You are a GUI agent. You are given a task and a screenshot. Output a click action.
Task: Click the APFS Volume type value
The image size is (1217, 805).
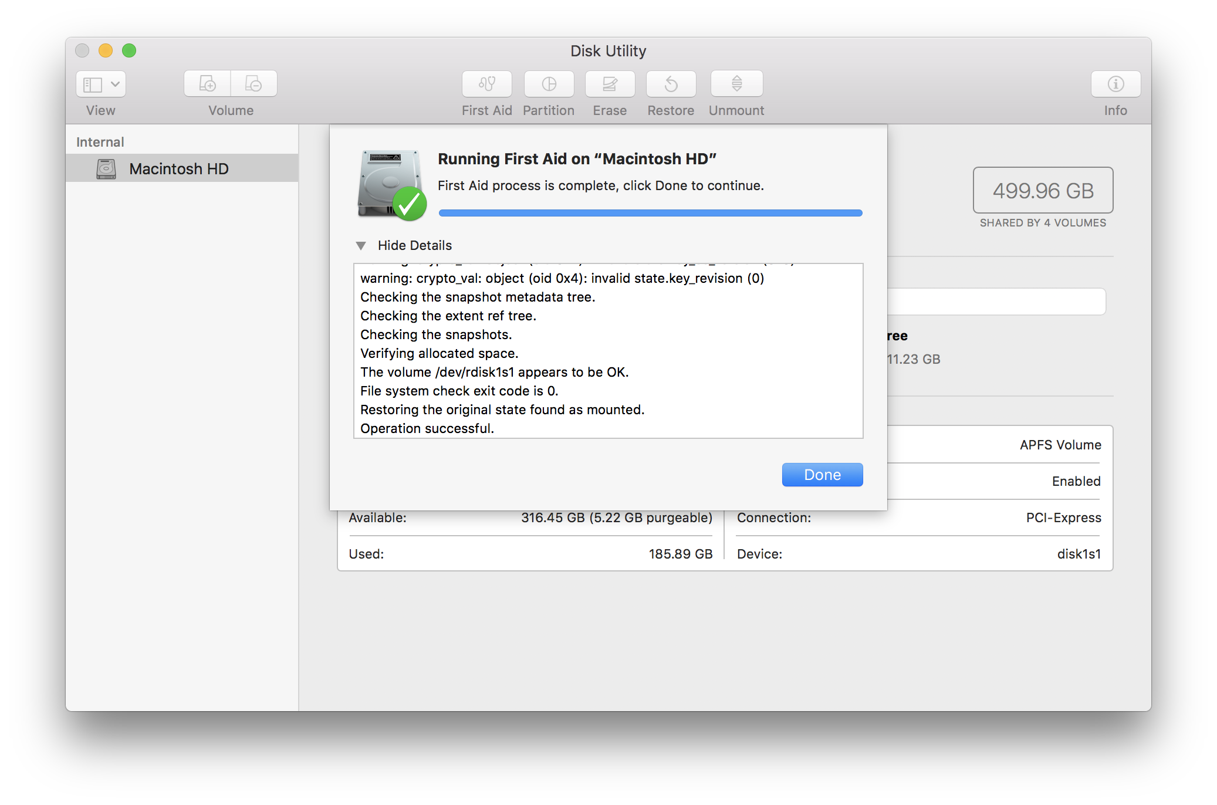click(x=1060, y=445)
